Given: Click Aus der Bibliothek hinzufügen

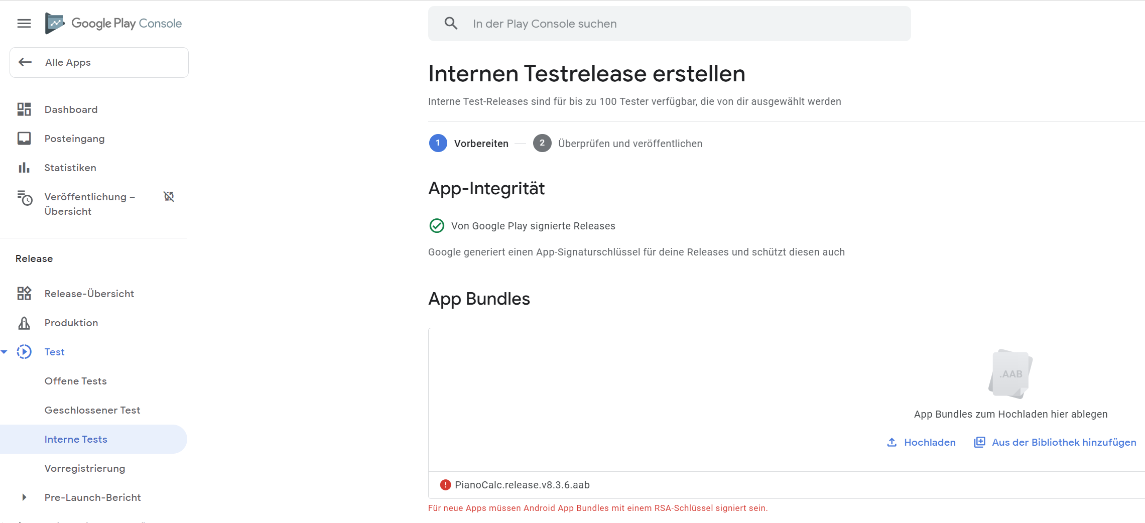Looking at the screenshot, I should coord(1055,442).
